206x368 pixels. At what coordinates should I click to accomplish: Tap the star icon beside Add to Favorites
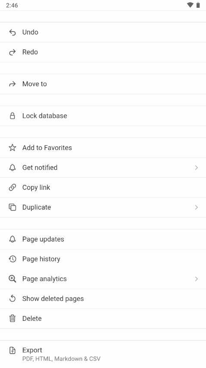point(12,147)
